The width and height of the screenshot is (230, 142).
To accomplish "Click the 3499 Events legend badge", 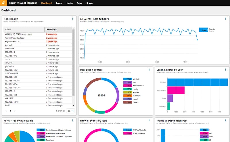I will click(204, 30).
